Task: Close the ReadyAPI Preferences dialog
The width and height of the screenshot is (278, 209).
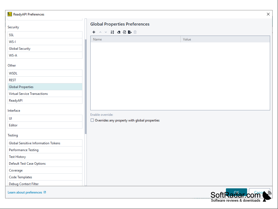Action: pos(268,14)
